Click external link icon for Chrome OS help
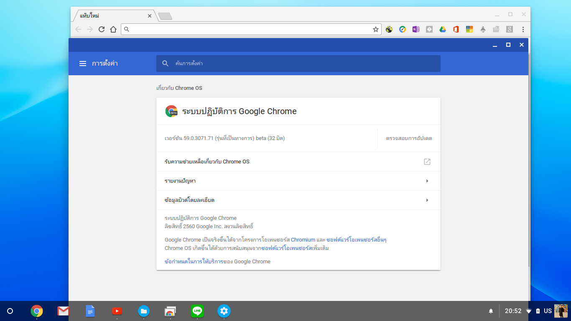This screenshot has width=571, height=321. 427,162
